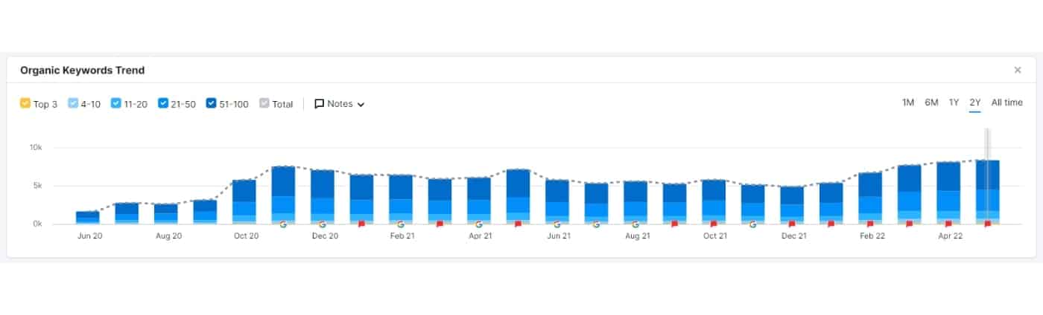Click the Dec 21 axis label
This screenshot has width=1043, height=315.
pyautogui.click(x=794, y=236)
